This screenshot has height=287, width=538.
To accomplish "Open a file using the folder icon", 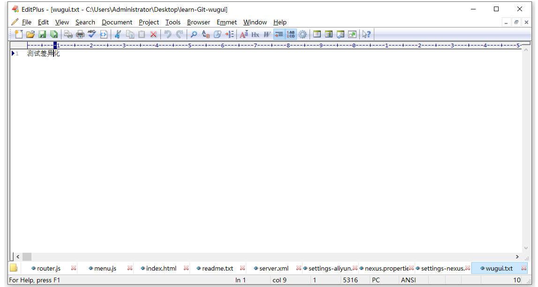I will point(30,34).
